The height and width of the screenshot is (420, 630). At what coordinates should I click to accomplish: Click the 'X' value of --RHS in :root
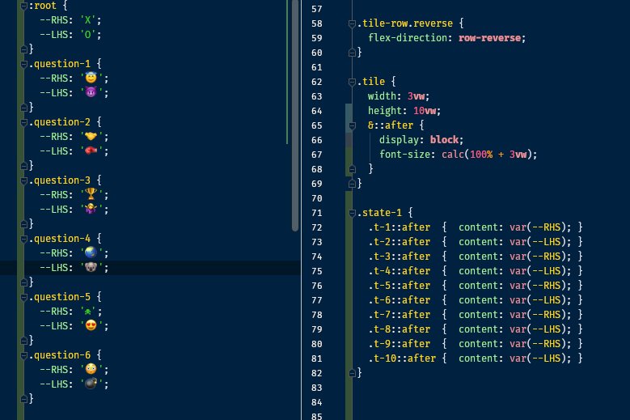87,20
